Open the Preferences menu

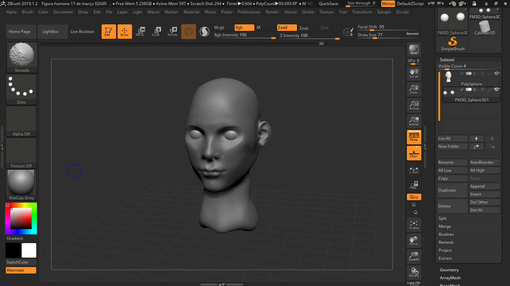pos(249,12)
